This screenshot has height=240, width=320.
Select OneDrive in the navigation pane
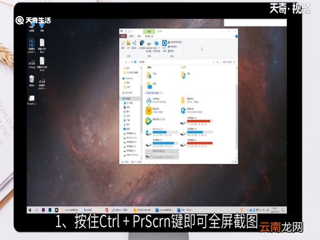pyautogui.click(x=128, y=78)
